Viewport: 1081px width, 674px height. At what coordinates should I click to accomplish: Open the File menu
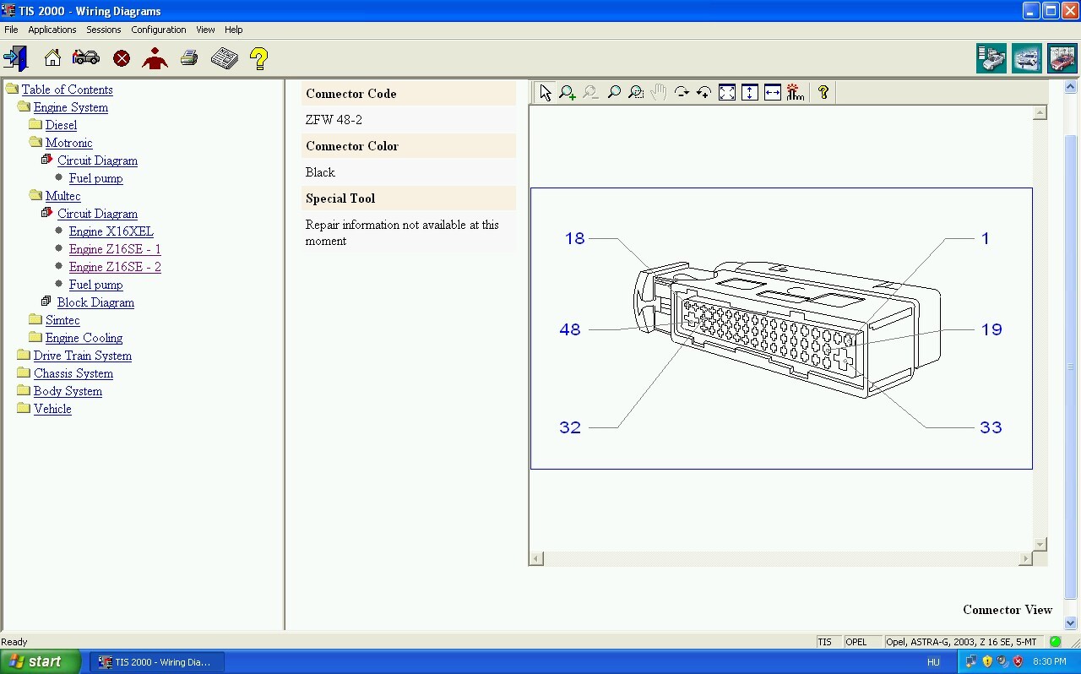point(11,30)
